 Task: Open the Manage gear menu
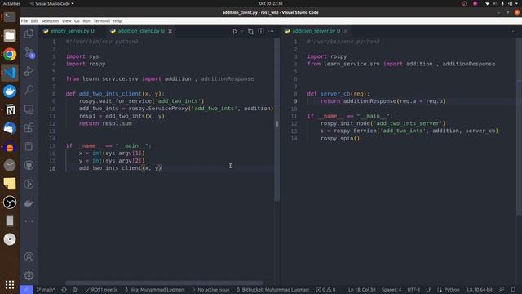point(29,276)
